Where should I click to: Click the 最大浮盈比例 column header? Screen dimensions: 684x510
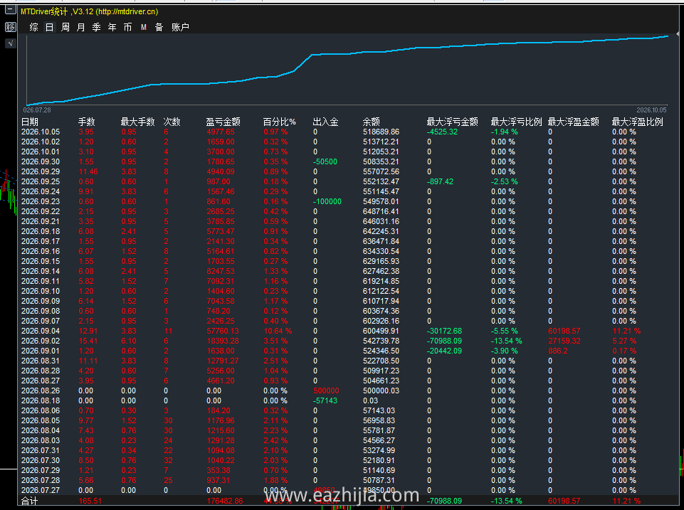[637, 122]
